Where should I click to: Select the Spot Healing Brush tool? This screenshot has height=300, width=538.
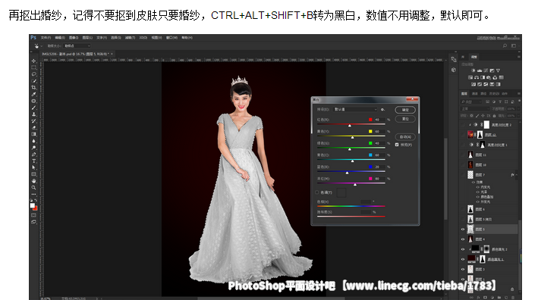click(33, 101)
